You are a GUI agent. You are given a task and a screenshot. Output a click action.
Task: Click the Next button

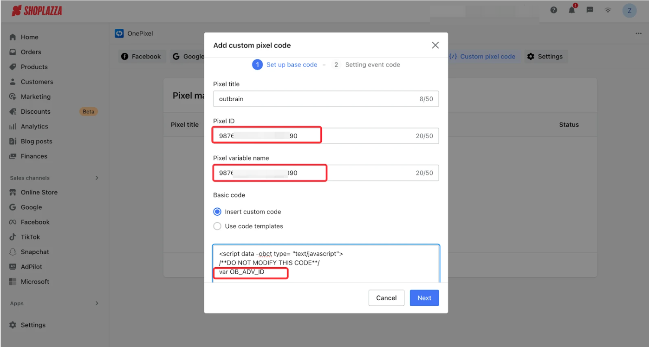click(x=424, y=298)
